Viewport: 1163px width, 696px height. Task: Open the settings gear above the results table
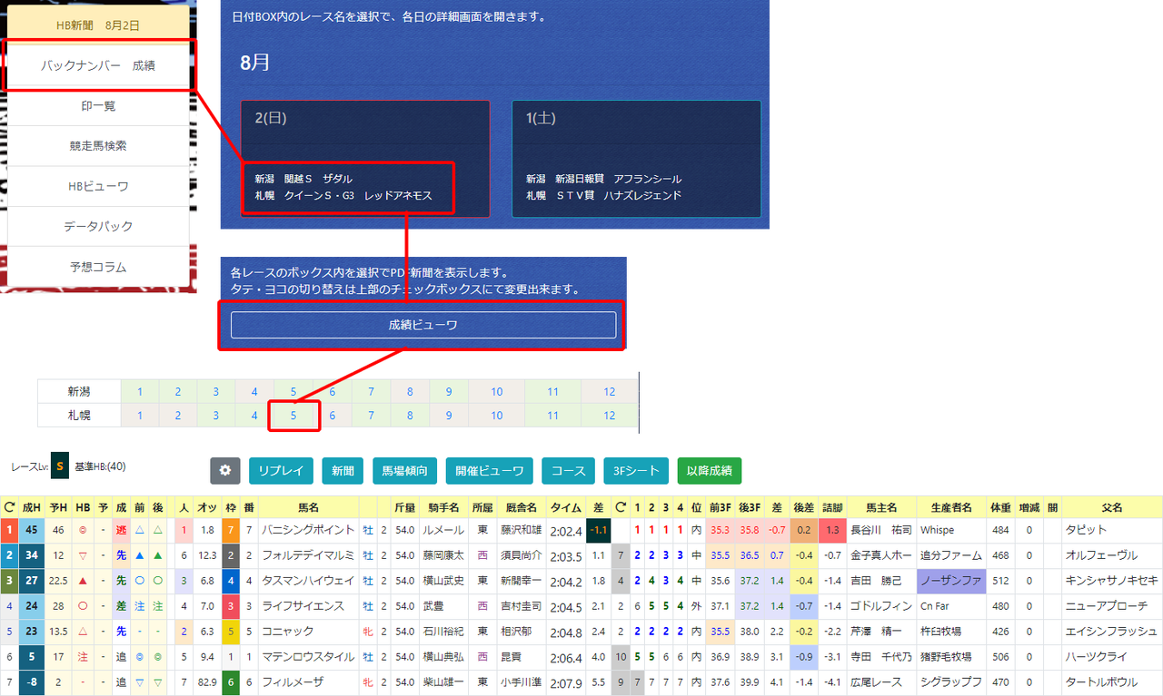click(x=224, y=471)
